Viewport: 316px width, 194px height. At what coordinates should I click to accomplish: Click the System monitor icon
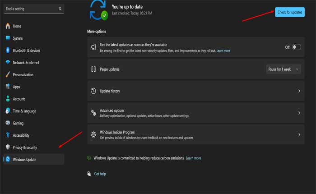coord(8,38)
